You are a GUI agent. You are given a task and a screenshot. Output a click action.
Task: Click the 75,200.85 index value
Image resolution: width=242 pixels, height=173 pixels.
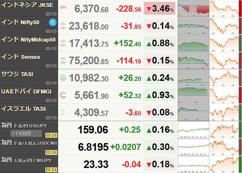tap(89, 61)
